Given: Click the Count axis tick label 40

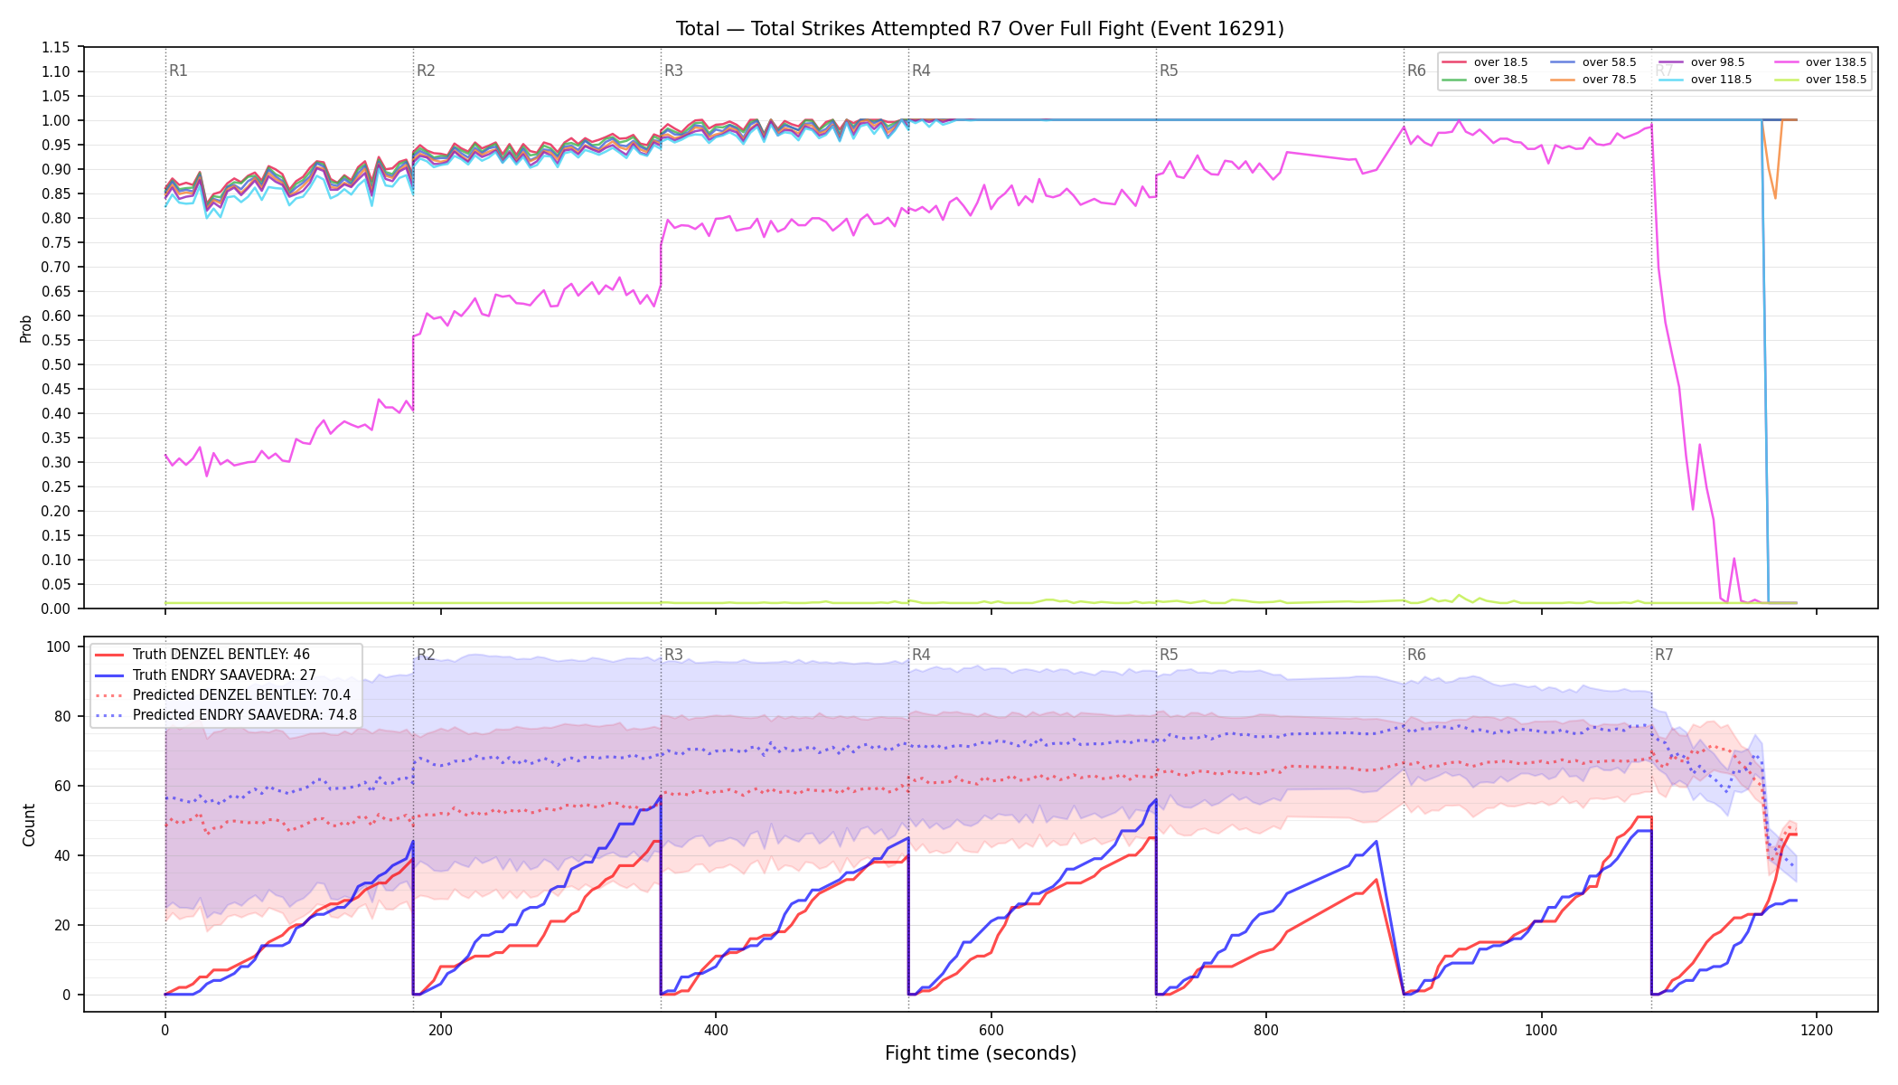Looking at the screenshot, I should coord(62,855).
